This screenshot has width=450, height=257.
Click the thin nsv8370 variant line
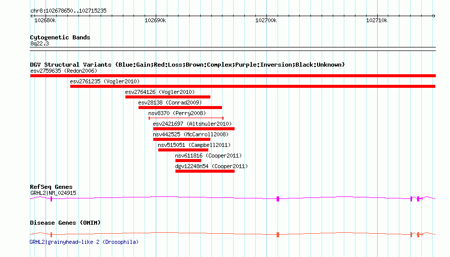tap(186, 118)
